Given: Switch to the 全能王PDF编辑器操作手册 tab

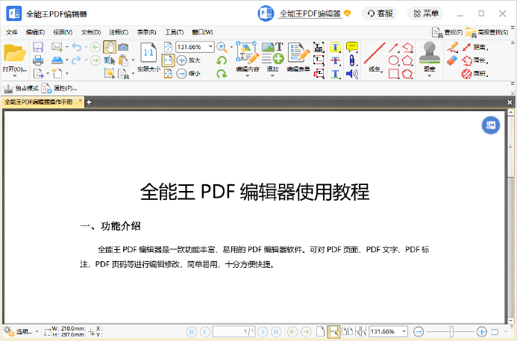Looking at the screenshot, I should point(40,101).
